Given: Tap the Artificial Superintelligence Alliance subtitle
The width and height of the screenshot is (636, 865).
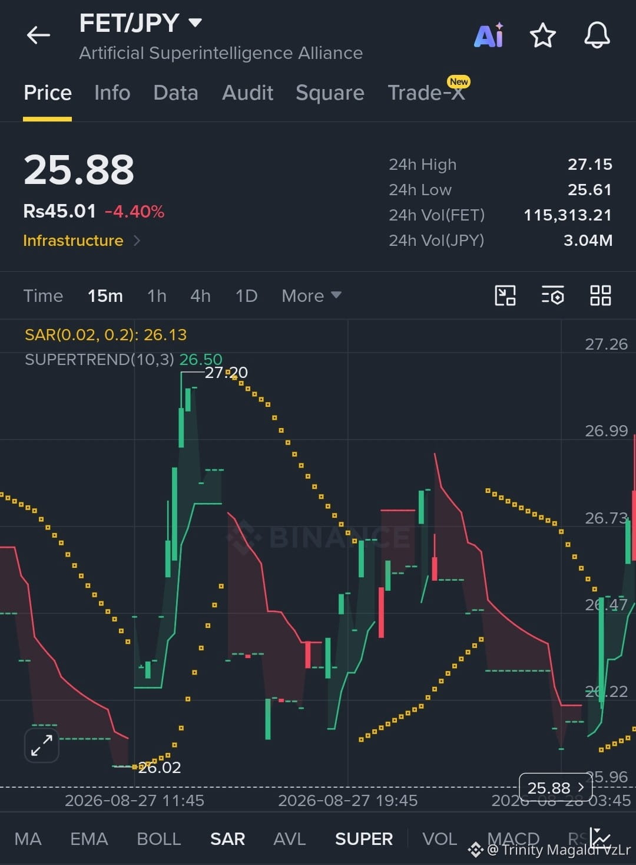Looking at the screenshot, I should pos(221,53).
